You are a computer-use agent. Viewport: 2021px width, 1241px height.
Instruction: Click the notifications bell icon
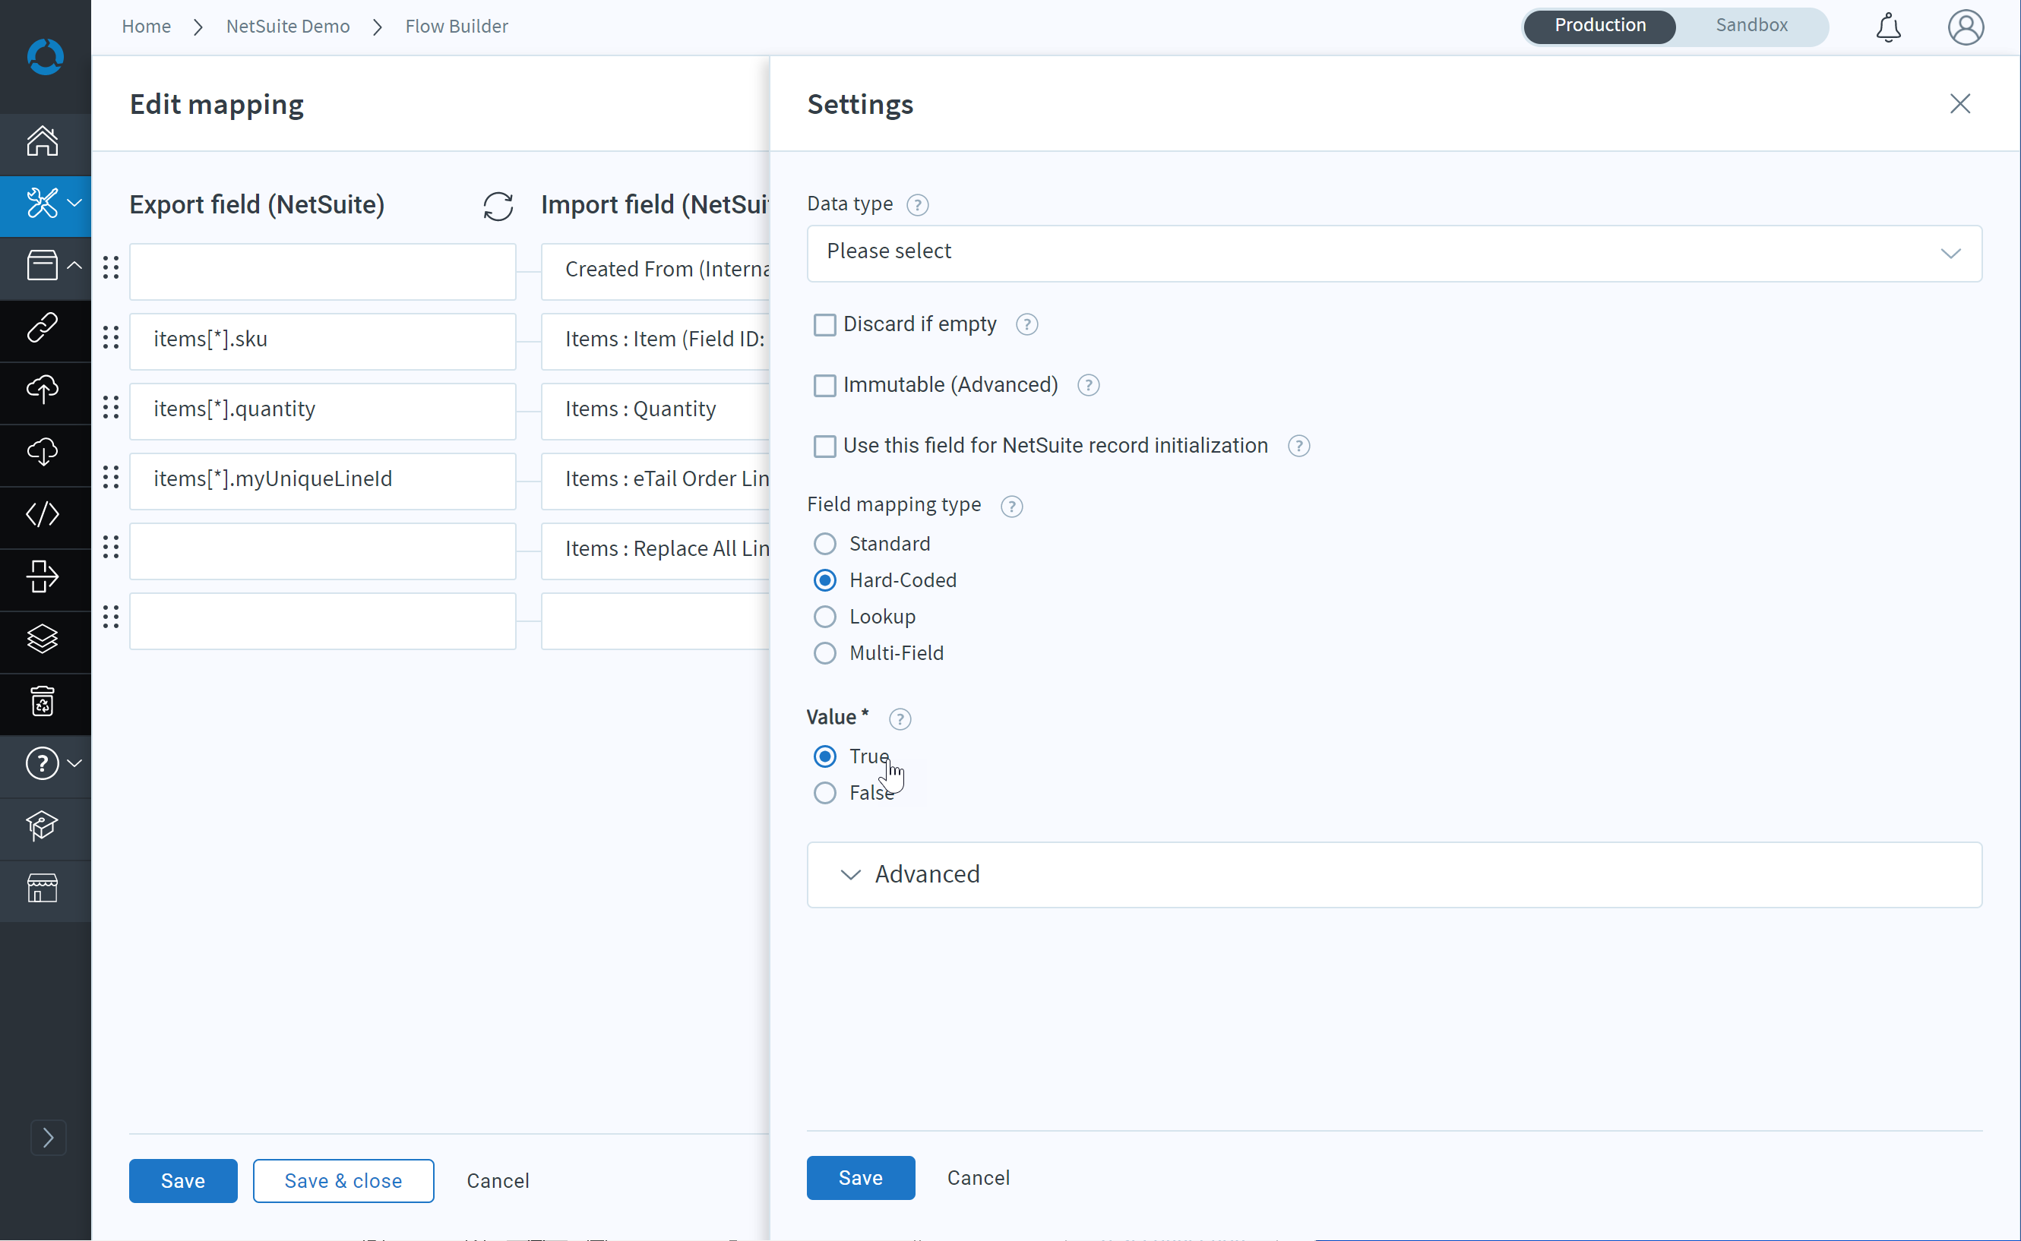coord(1888,27)
